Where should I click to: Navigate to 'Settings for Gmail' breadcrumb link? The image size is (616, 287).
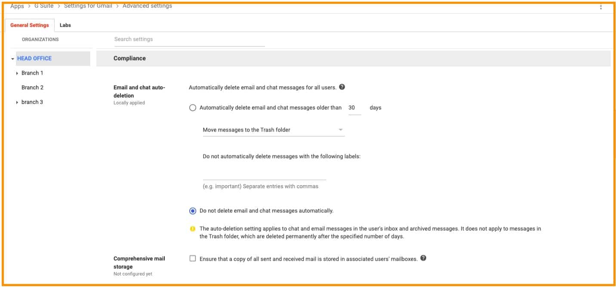click(88, 6)
